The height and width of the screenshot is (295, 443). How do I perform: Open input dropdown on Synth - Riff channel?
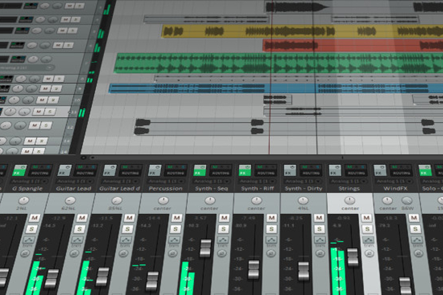tap(252, 181)
